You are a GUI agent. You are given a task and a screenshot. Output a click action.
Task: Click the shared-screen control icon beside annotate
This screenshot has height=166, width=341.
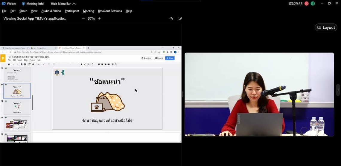(179, 18)
